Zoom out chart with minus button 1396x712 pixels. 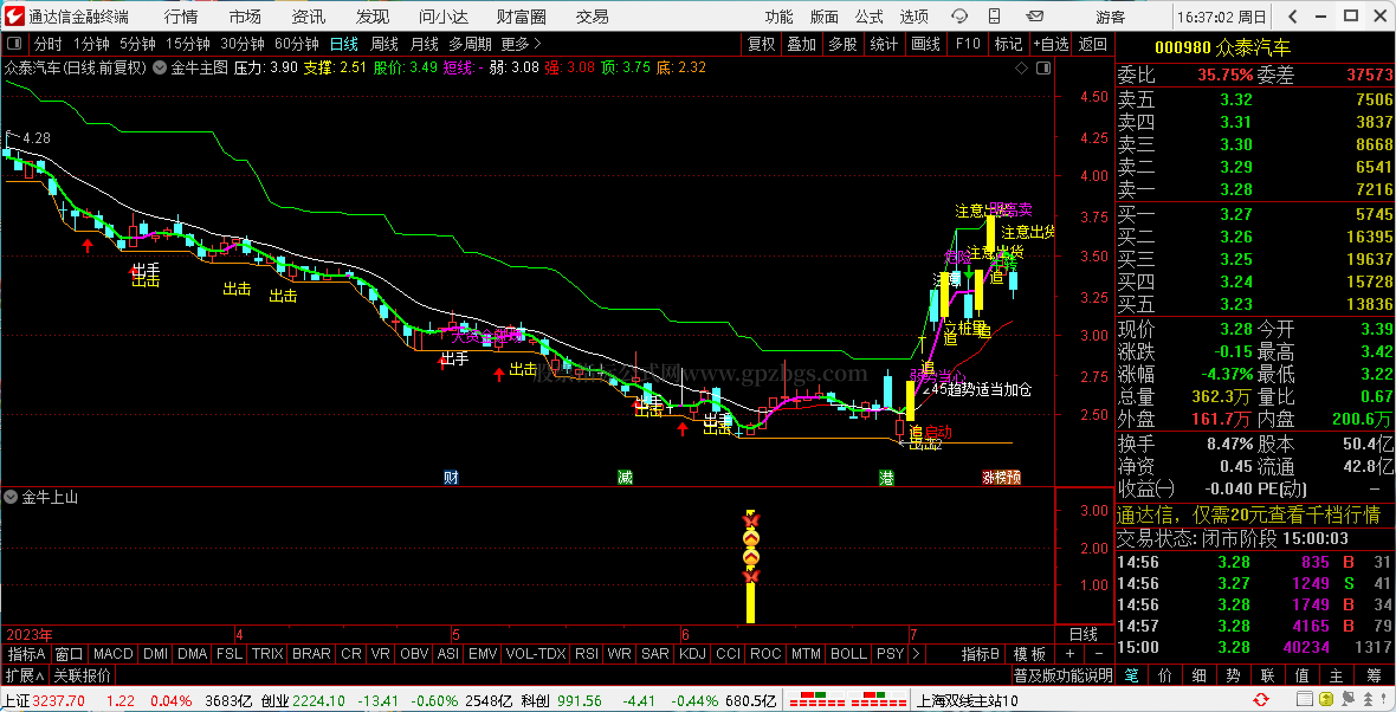pos(1098,654)
